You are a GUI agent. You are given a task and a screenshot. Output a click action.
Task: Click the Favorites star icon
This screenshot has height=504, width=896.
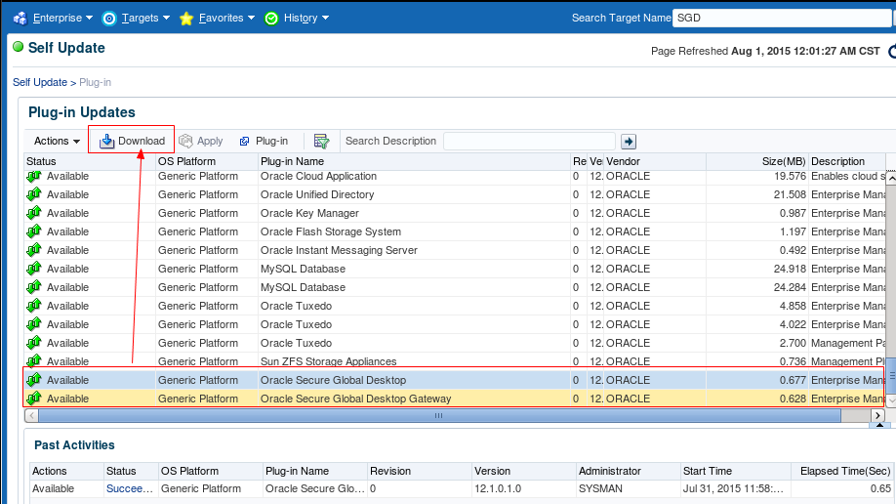(x=186, y=19)
